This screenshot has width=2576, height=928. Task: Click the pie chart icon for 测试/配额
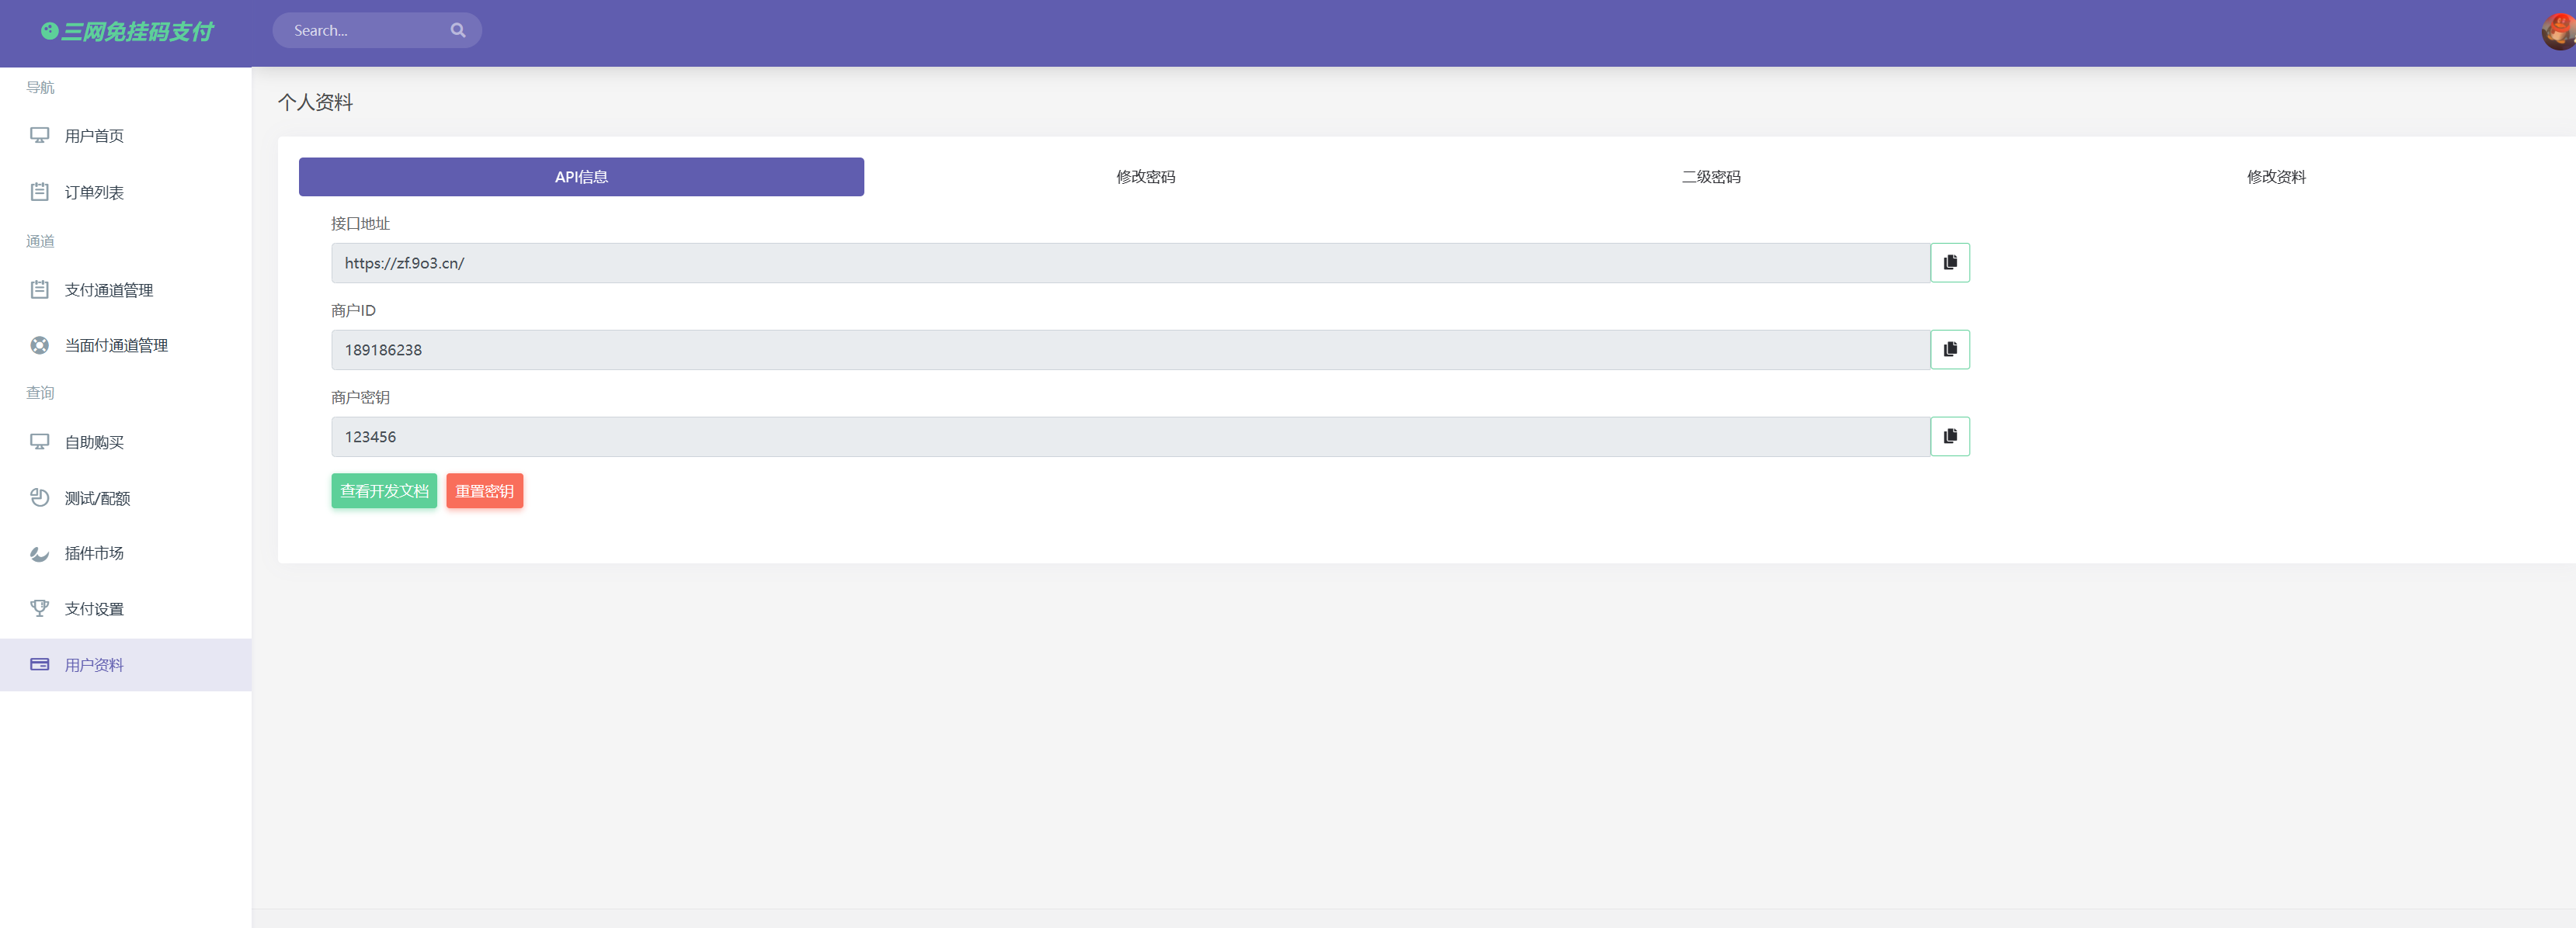pyautogui.click(x=40, y=497)
